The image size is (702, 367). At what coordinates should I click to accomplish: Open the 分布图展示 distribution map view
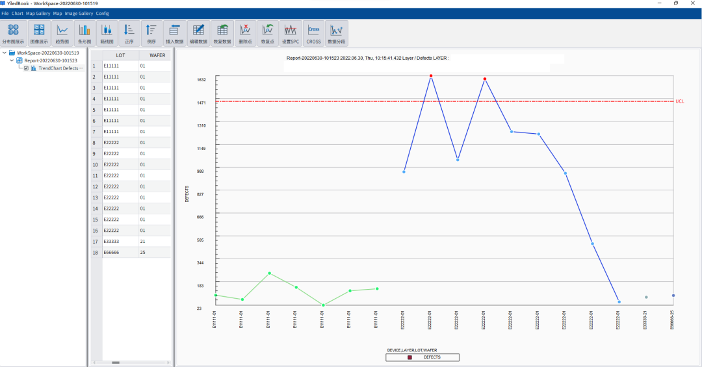coord(13,32)
